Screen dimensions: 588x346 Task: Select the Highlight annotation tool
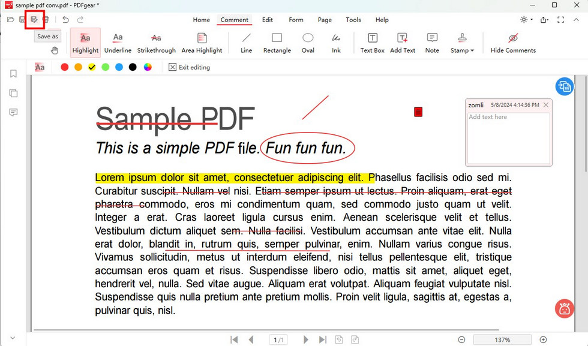(85, 42)
